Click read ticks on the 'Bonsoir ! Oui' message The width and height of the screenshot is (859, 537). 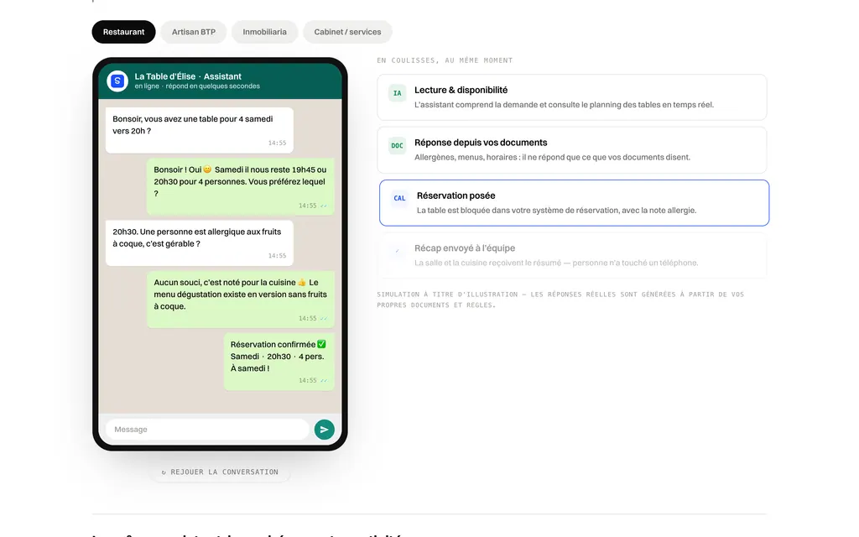pos(324,206)
